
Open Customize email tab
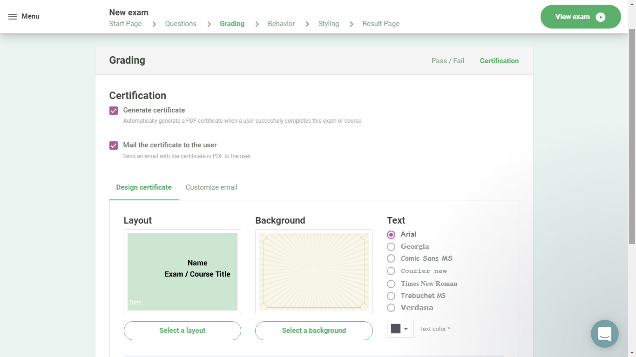point(211,187)
